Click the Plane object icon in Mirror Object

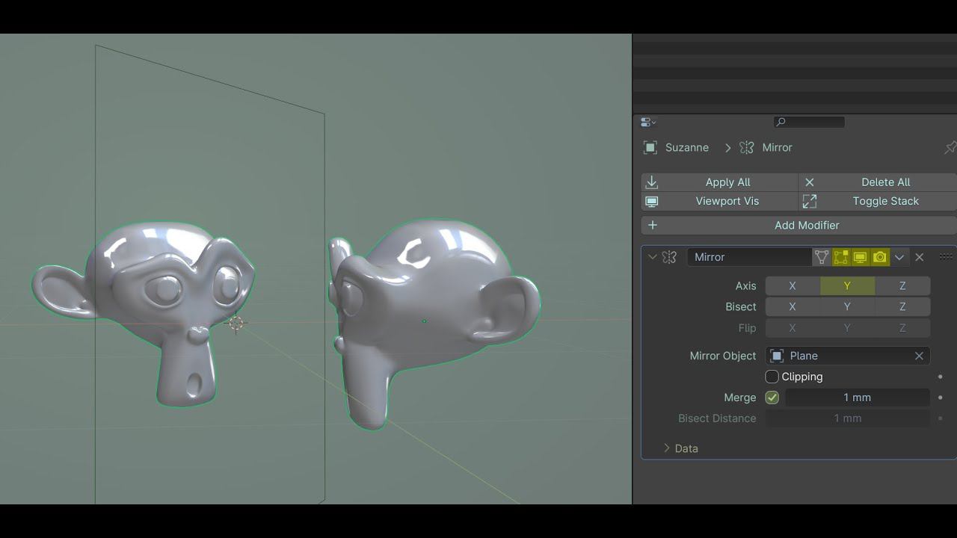click(777, 356)
